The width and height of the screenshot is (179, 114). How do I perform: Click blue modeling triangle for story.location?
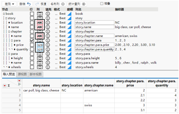[69, 23]
